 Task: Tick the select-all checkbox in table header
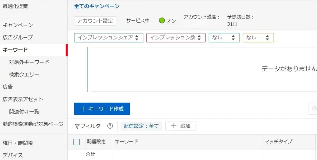pyautogui.click(x=77, y=142)
